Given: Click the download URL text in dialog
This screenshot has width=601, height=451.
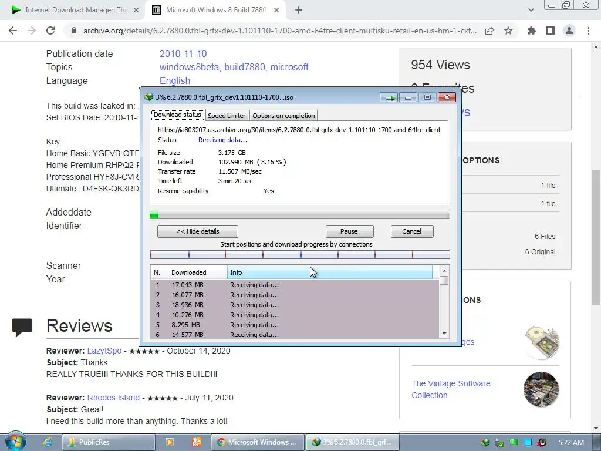Looking at the screenshot, I should 299,130.
